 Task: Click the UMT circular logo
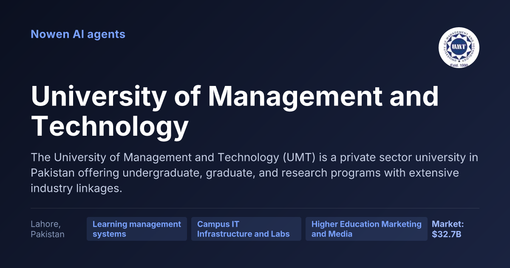click(x=459, y=48)
